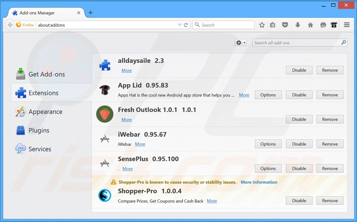Click More link for App Lid
The height and width of the screenshot is (222, 357).
[244, 95]
